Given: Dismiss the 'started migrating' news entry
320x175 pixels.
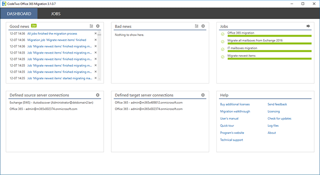Looking at the screenshot, I should 96,78.
